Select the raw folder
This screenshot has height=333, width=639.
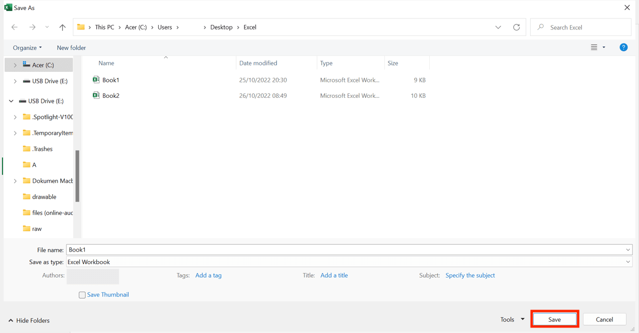(37, 229)
